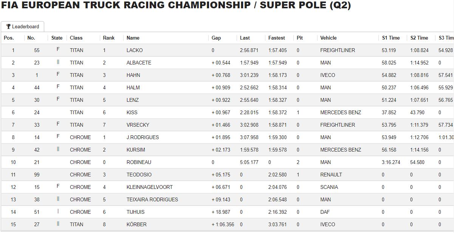Click the Name column header
The width and height of the screenshot is (454, 233).
pyautogui.click(x=133, y=38)
